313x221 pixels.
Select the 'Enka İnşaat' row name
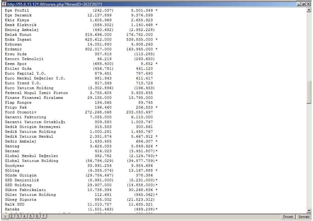pos(18,39)
